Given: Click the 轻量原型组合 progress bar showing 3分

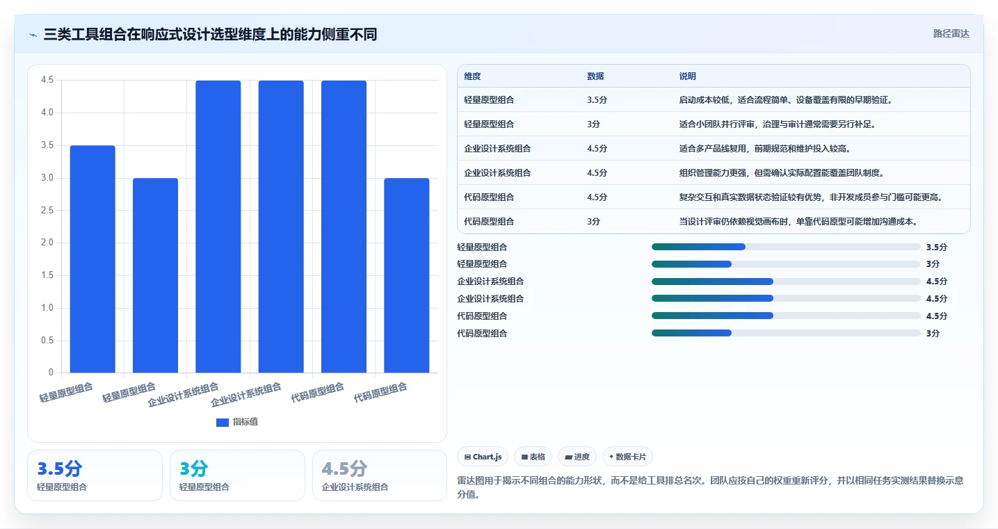Looking at the screenshot, I should tap(786, 264).
